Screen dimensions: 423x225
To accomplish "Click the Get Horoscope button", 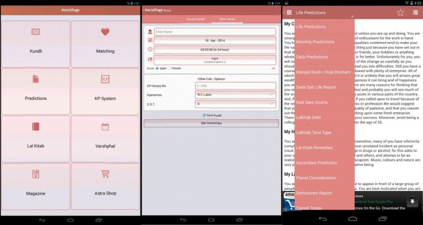I will point(211,123).
